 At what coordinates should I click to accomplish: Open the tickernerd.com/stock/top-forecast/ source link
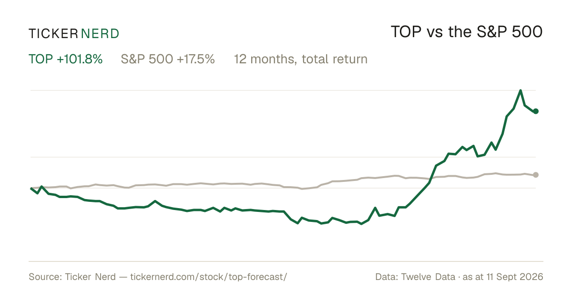click(x=209, y=277)
